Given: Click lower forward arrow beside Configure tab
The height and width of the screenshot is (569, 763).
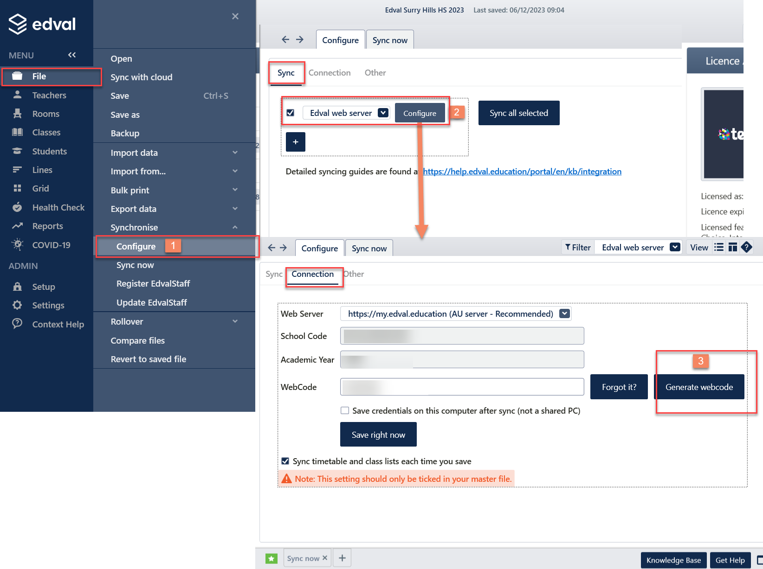Looking at the screenshot, I should point(284,248).
